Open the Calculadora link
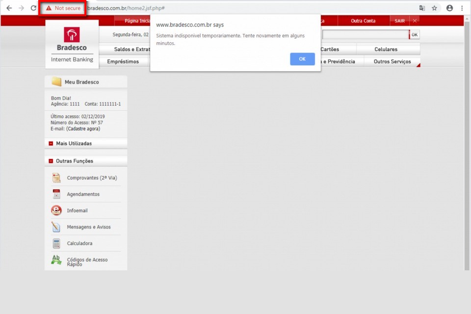Image resolution: width=471 pixels, height=314 pixels. click(x=79, y=243)
